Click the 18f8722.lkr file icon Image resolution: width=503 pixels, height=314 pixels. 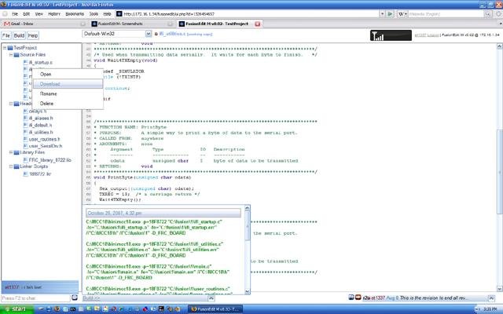26,174
